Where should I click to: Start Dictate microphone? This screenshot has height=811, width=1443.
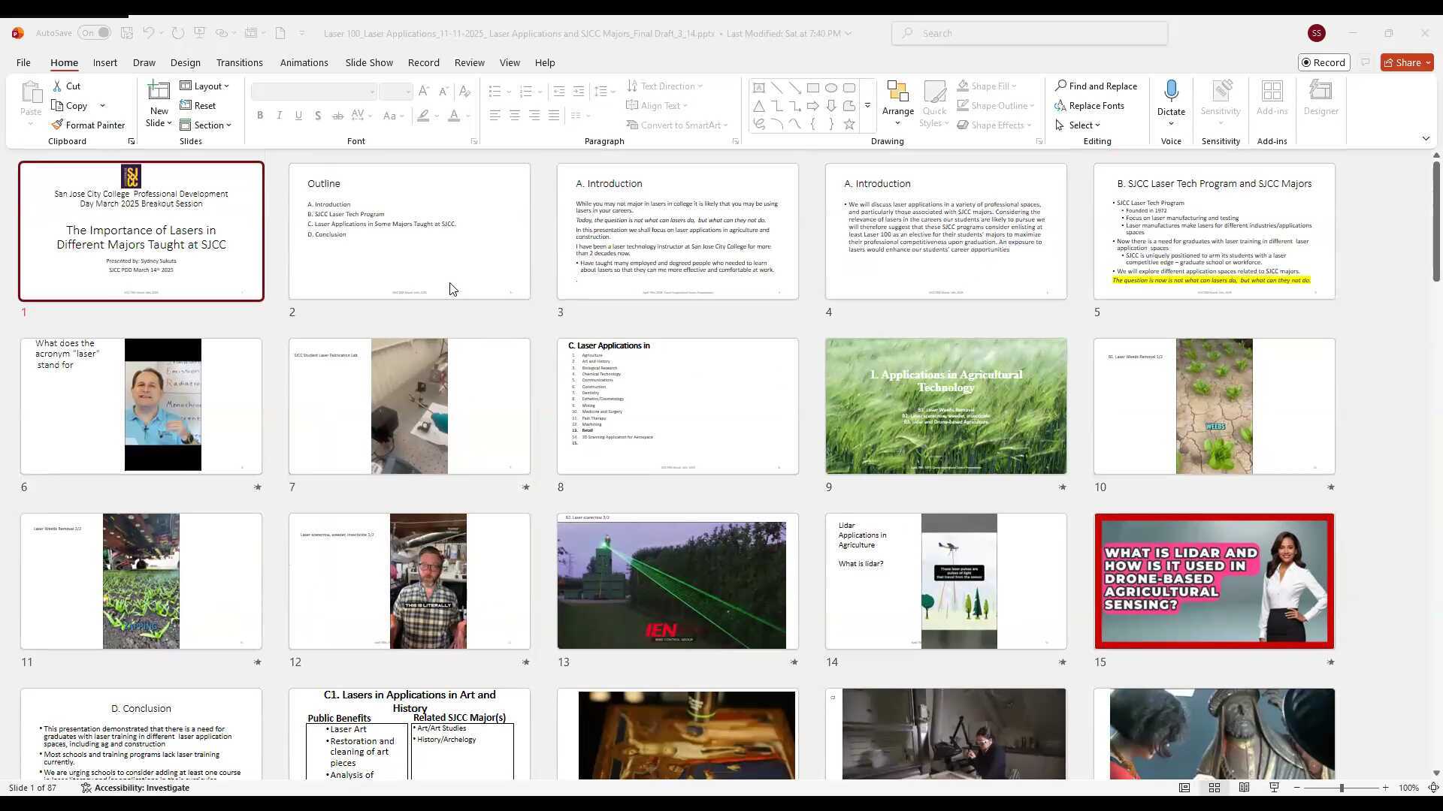click(x=1170, y=92)
